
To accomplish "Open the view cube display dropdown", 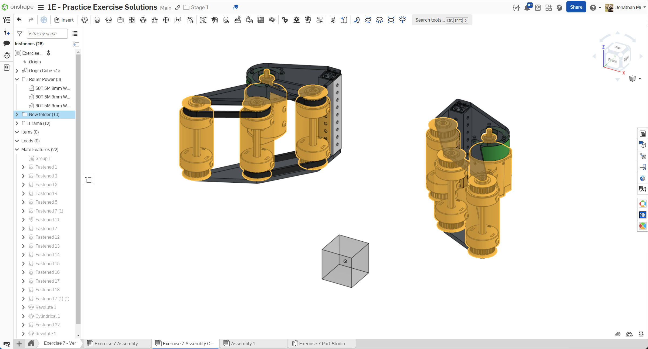I will [x=640, y=78].
